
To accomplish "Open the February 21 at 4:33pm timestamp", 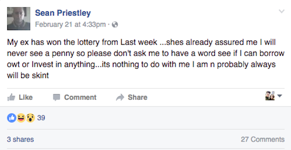I will pos(70,24).
